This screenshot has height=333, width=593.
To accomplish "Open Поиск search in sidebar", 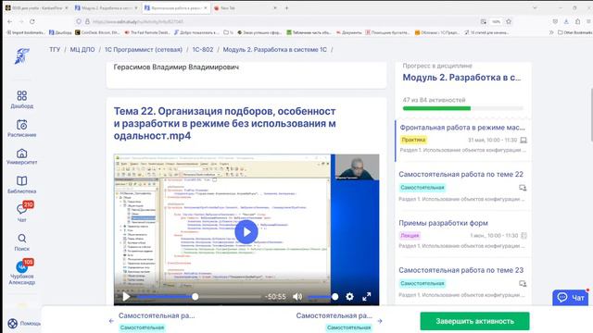I will tap(21, 242).
